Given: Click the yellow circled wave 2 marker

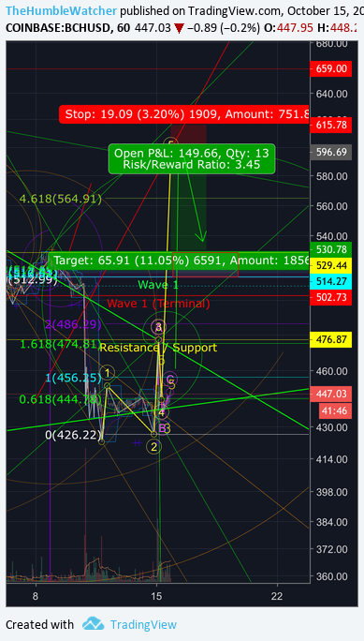Looking at the screenshot, I should pos(153,446).
